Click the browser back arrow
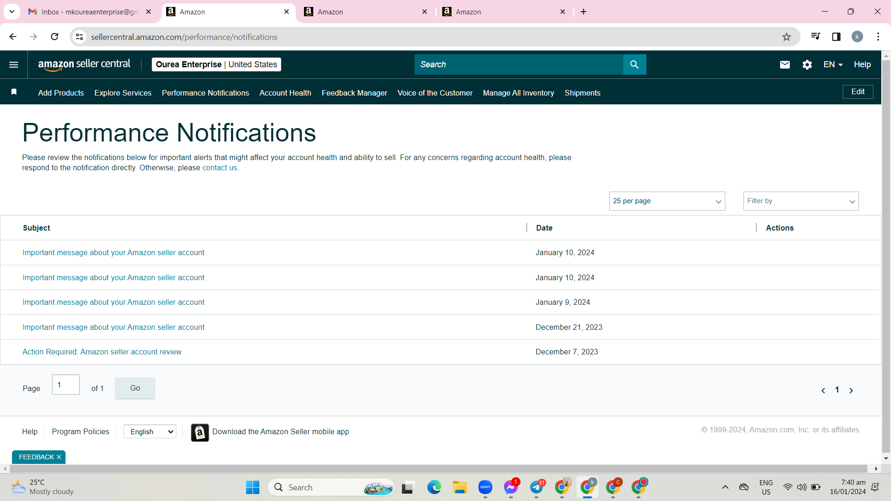 click(13, 37)
